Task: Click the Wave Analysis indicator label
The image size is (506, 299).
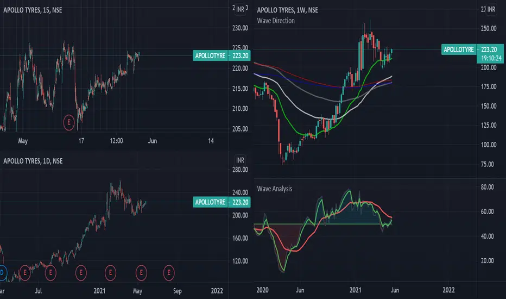Action: pos(275,189)
